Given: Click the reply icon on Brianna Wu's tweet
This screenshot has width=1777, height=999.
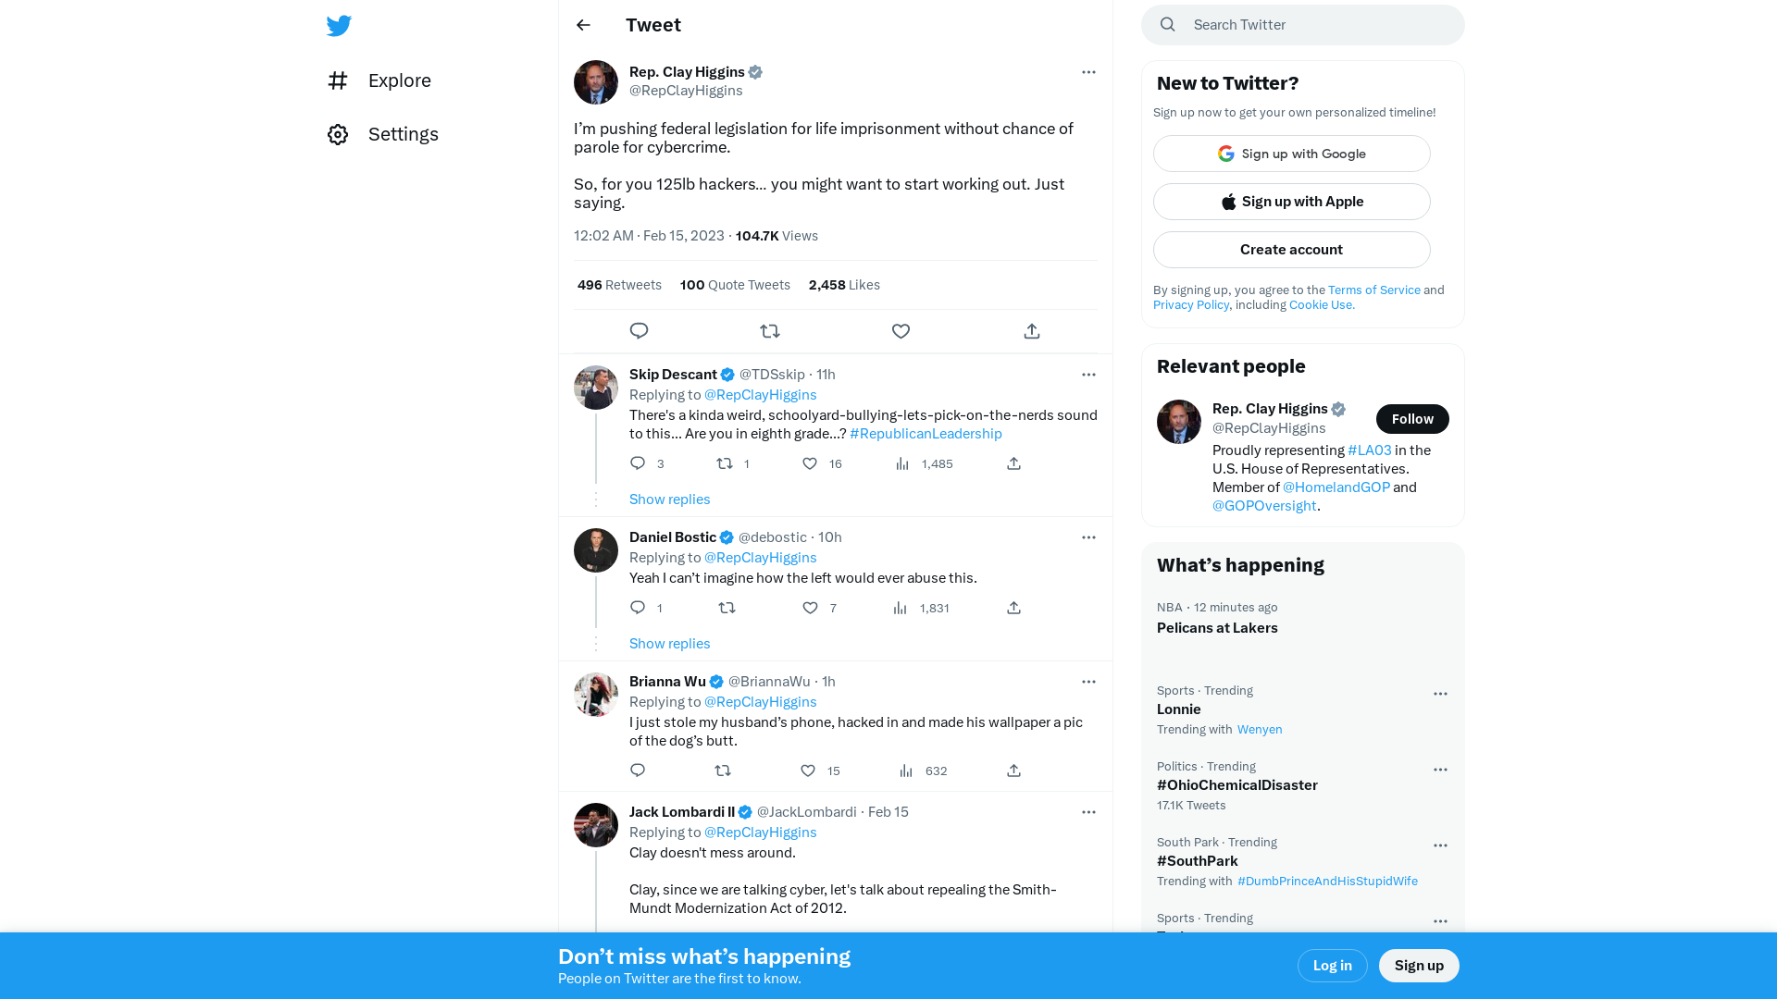Looking at the screenshot, I should [x=637, y=770].
